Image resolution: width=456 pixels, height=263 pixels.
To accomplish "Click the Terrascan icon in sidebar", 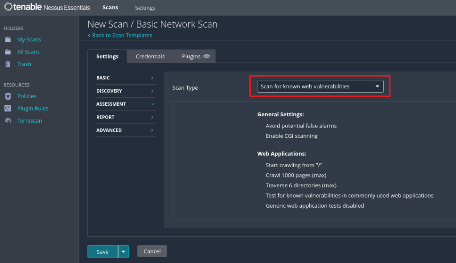I will [8, 121].
